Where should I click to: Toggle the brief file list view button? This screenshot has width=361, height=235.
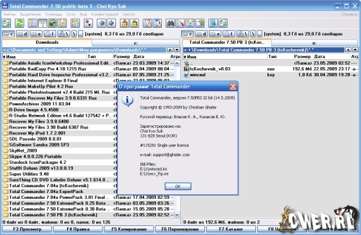pos(32,23)
